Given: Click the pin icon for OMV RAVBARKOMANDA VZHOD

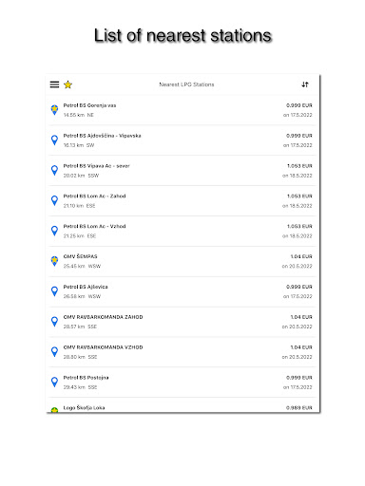Looking at the screenshot, I should (x=54, y=351).
